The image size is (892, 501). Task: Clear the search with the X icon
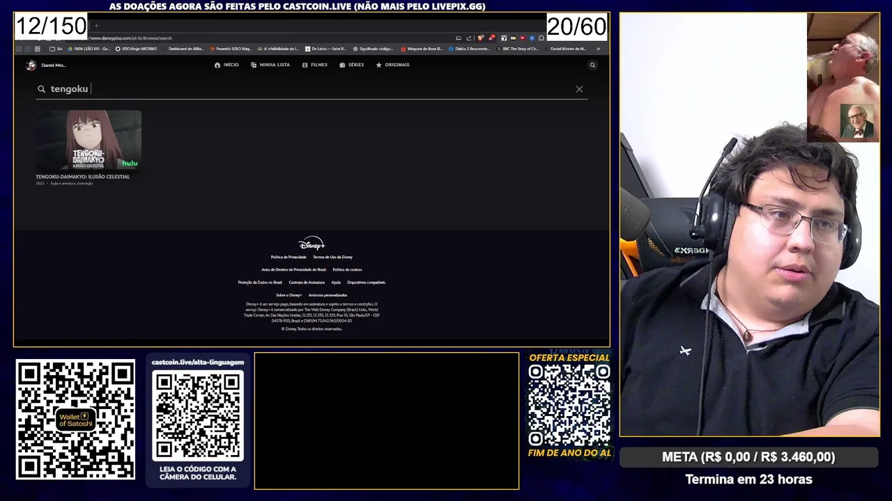click(579, 89)
